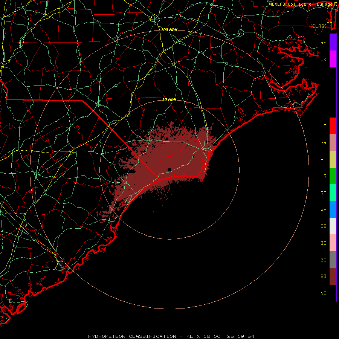This screenshot has height=339, width=339.
Task: Click the ND black legend swatch
Action: [x=333, y=293]
